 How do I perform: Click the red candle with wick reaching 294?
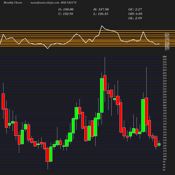105,83
